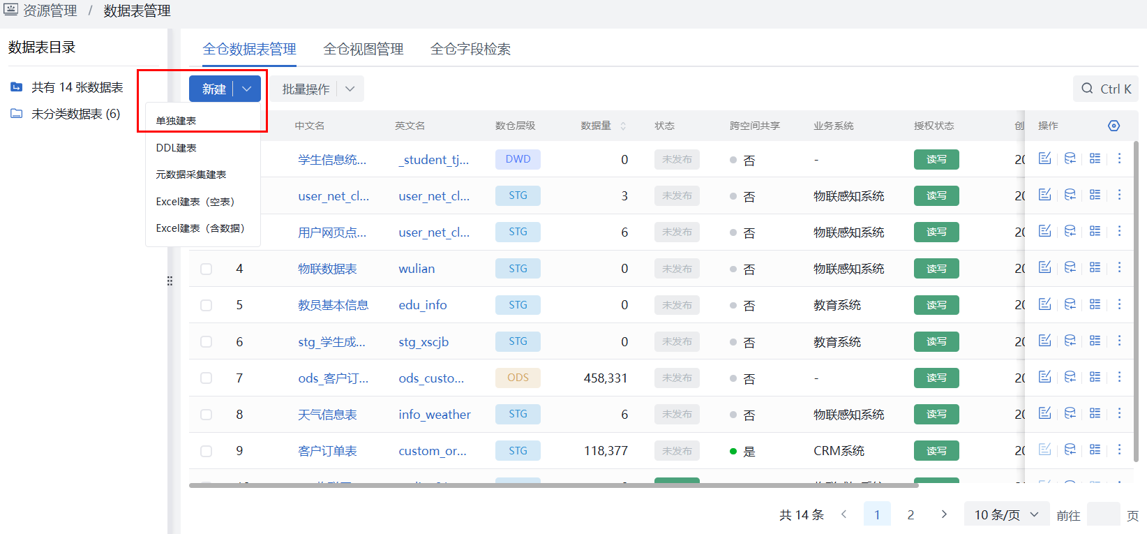Go to page 2
1147x534 pixels.
(x=910, y=514)
